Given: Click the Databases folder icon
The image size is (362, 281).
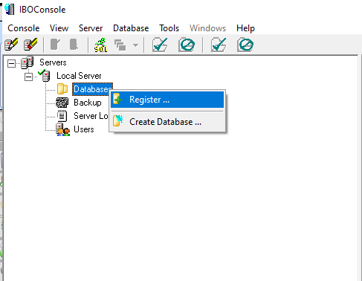Looking at the screenshot, I should click(62, 89).
